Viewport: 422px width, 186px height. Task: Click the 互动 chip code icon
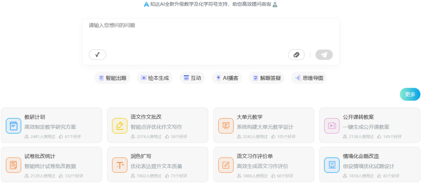point(186,78)
